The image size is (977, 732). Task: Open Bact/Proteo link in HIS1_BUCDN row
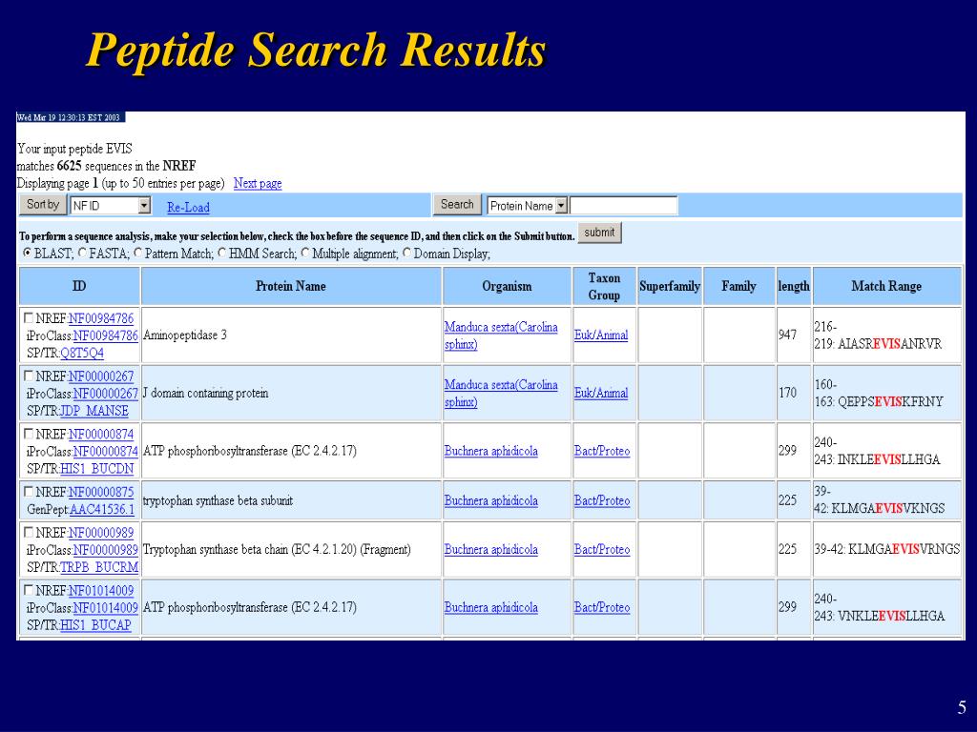pyautogui.click(x=602, y=451)
